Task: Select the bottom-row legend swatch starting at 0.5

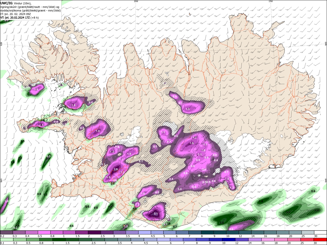Action: (33, 240)
